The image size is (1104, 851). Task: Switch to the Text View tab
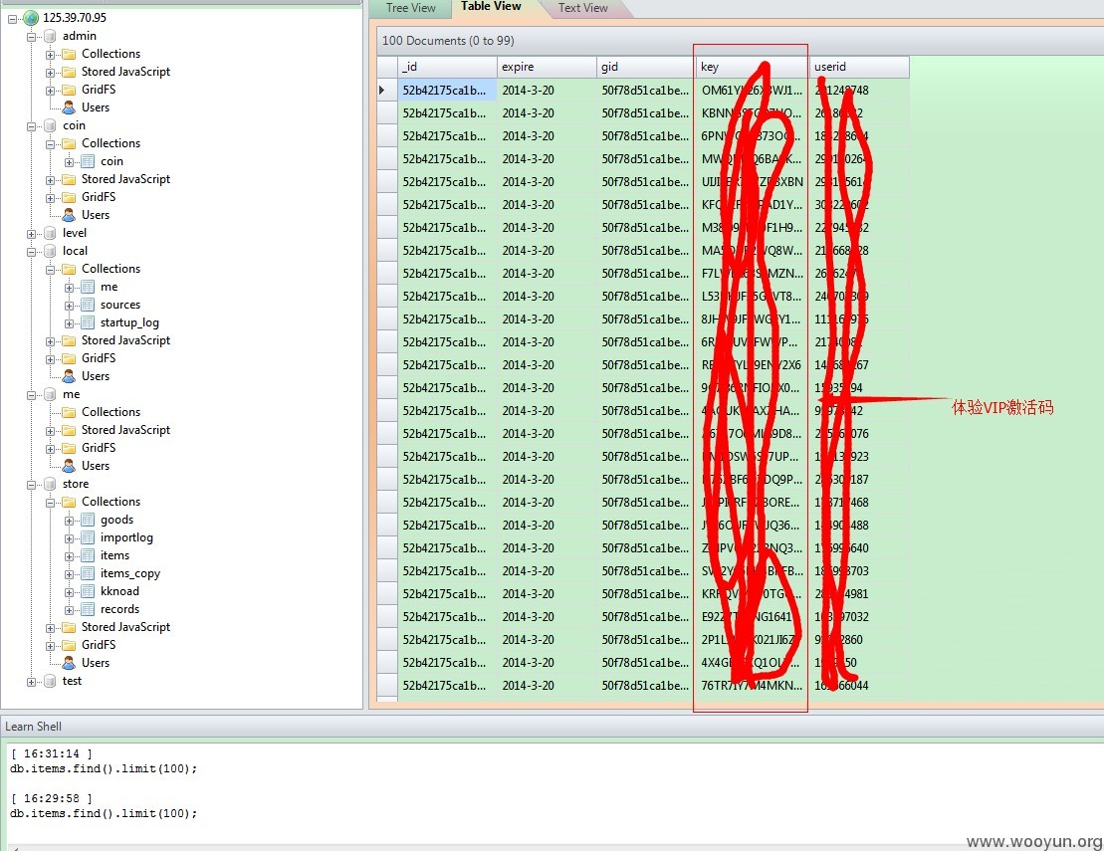(582, 8)
